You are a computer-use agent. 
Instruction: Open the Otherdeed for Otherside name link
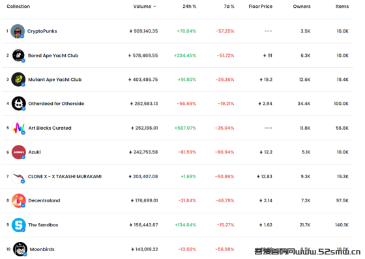tap(56, 104)
